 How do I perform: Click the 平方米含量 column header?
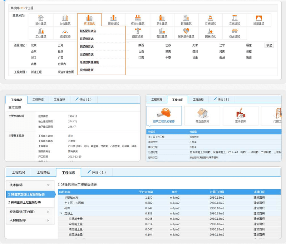point(146,192)
